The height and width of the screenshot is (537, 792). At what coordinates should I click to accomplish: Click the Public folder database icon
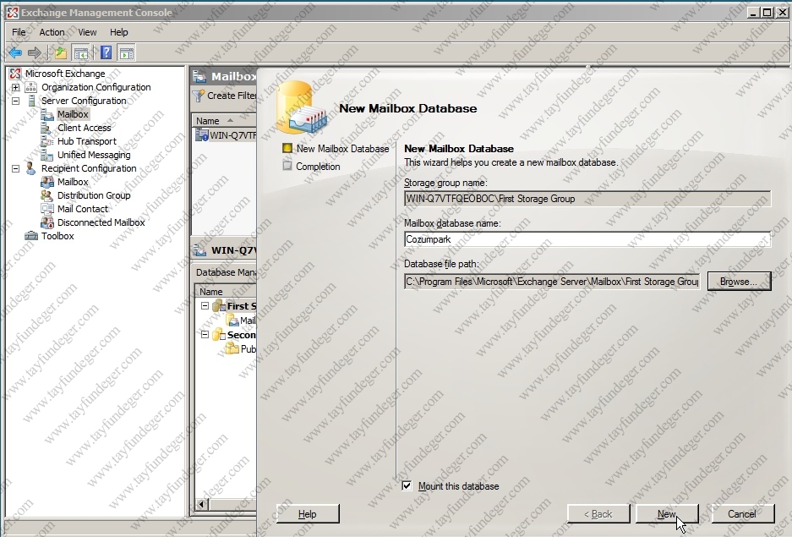coord(232,348)
